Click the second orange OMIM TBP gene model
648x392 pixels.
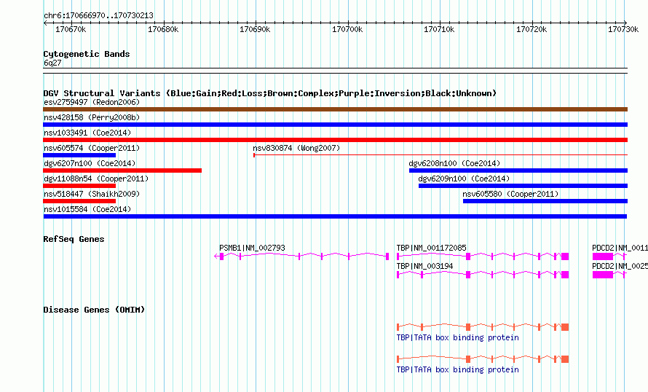(x=483, y=359)
